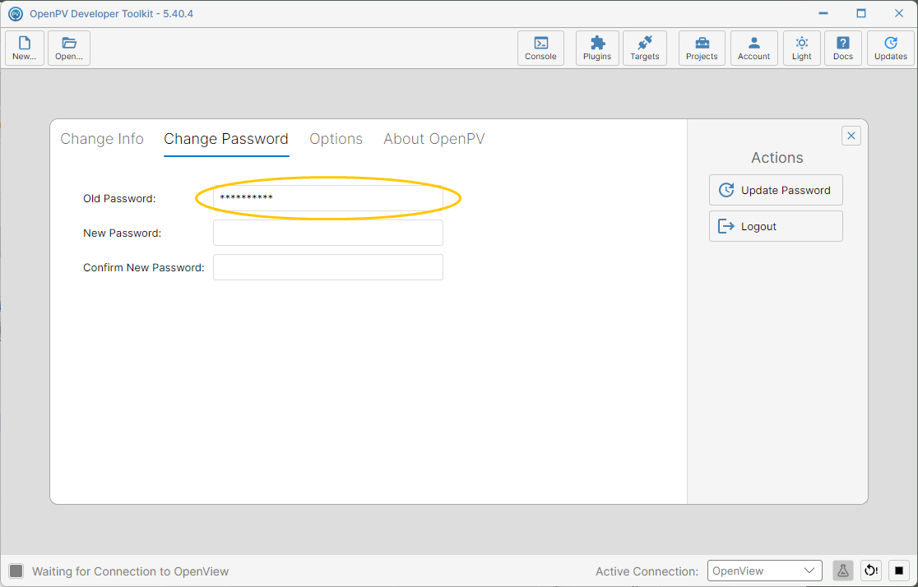
Task: Close the account panel with X
Action: 851,136
